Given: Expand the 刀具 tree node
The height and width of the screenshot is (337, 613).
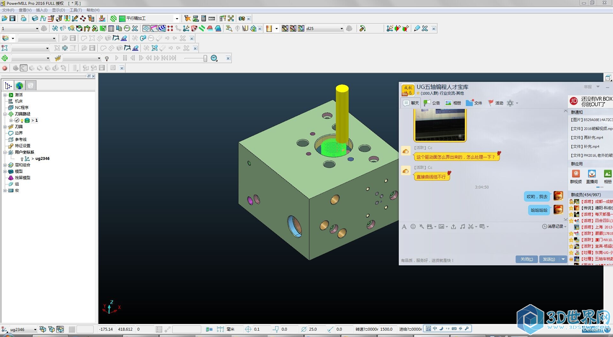Looking at the screenshot, I should pyautogui.click(x=5, y=127).
